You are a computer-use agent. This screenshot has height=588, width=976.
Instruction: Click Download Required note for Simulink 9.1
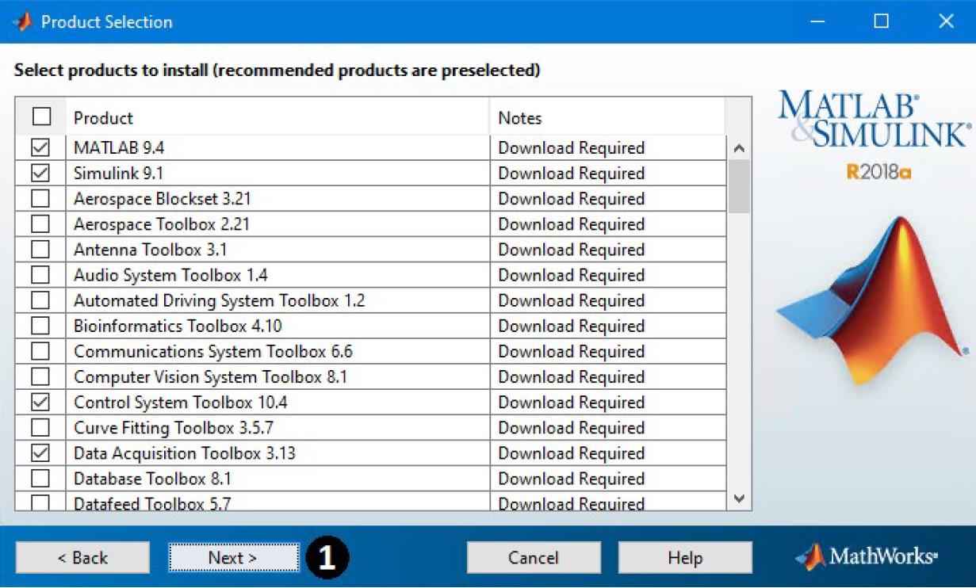click(572, 174)
